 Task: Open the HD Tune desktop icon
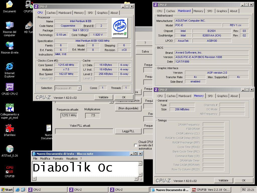tap(29, 27)
